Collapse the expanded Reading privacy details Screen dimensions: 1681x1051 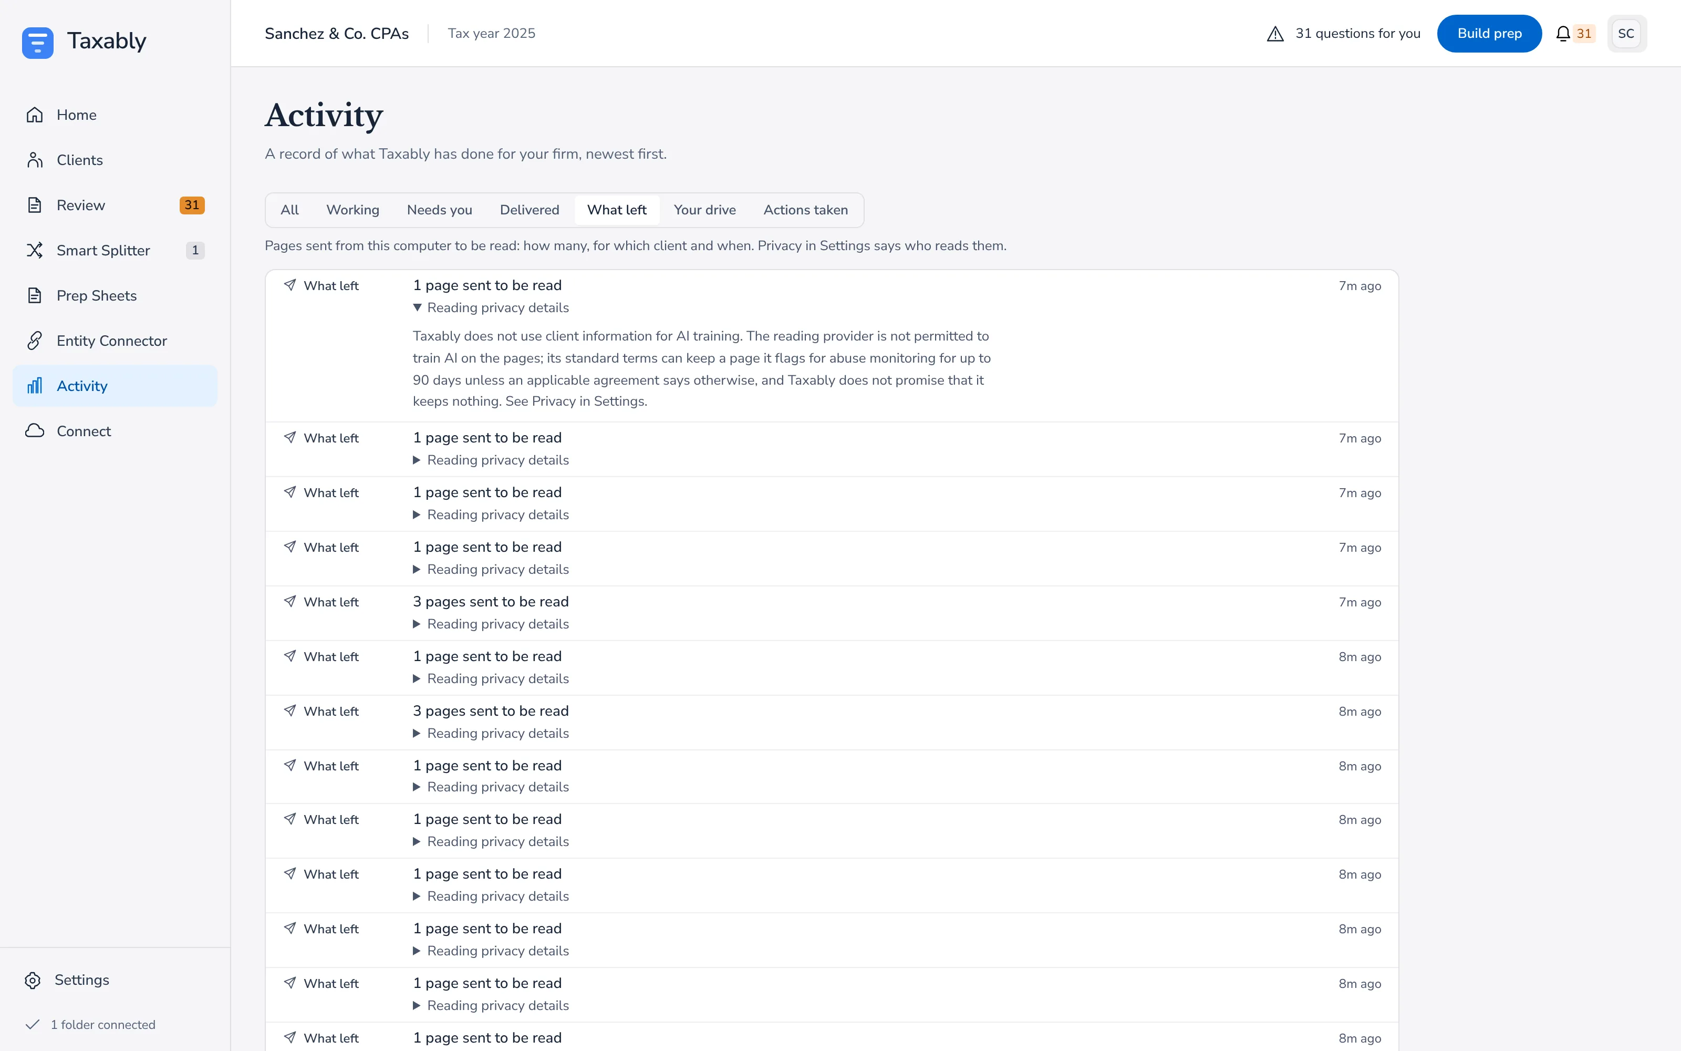(491, 307)
